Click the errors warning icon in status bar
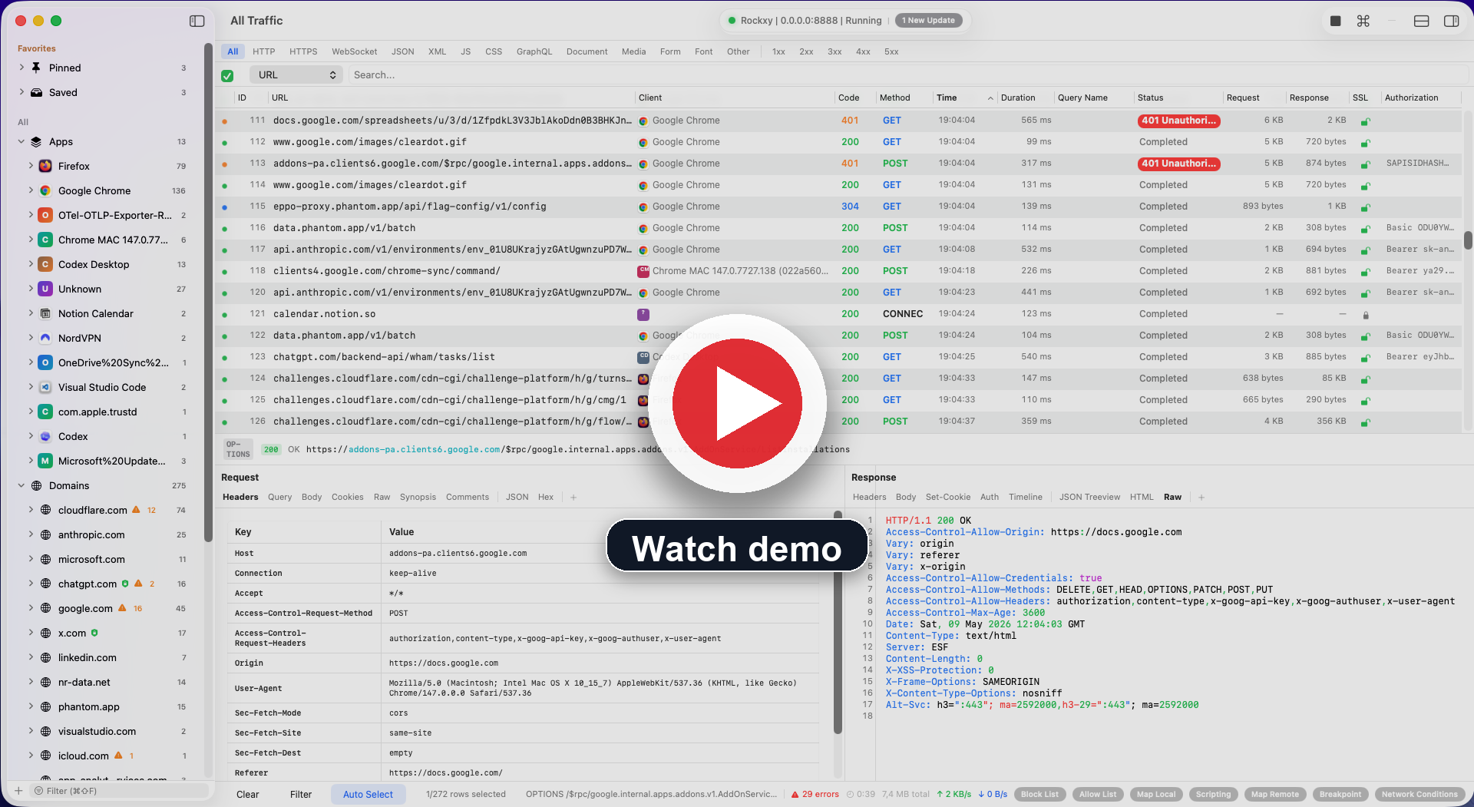Viewport: 1474px width, 807px height. pos(795,795)
